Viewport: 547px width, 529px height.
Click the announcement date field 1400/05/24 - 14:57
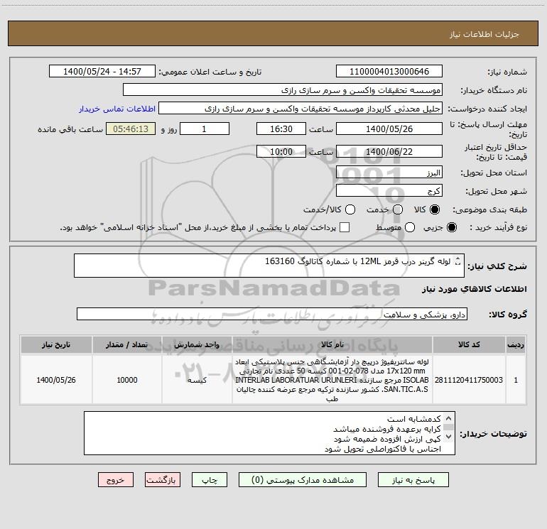[x=102, y=71]
